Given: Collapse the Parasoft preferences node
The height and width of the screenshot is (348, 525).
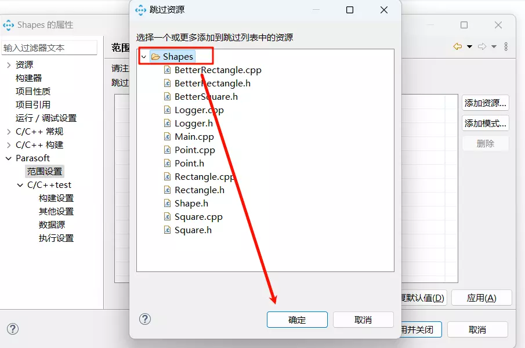Looking at the screenshot, I should click(x=9, y=158).
